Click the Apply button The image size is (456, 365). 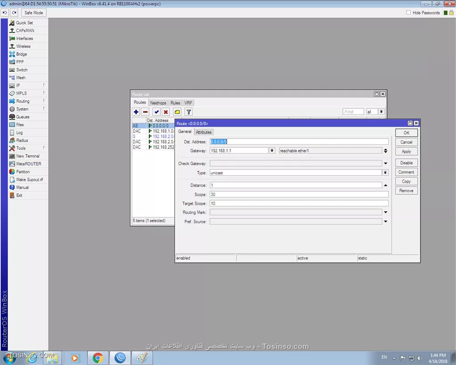pos(407,152)
